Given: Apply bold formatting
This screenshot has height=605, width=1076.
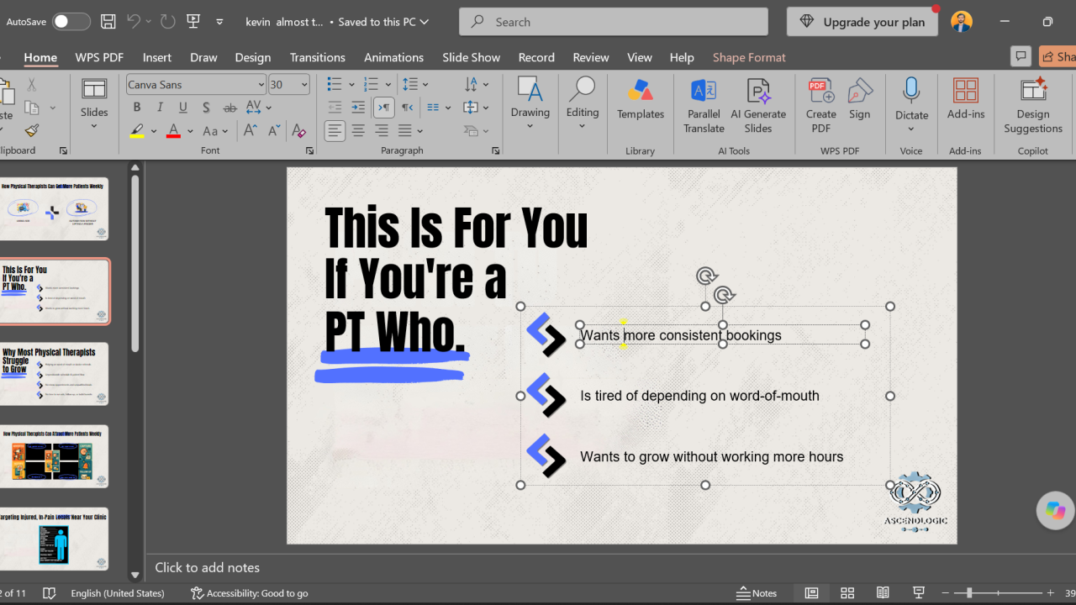Looking at the screenshot, I should pos(137,108).
